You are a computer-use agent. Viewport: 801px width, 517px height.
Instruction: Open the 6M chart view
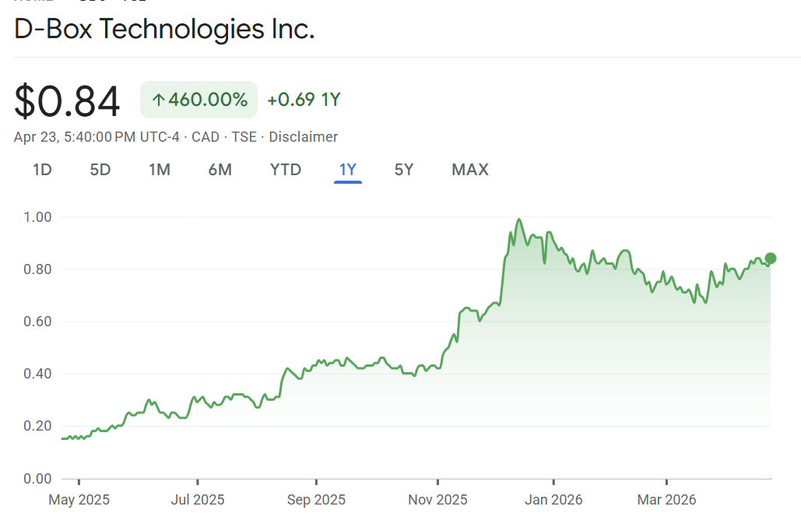pyautogui.click(x=220, y=170)
